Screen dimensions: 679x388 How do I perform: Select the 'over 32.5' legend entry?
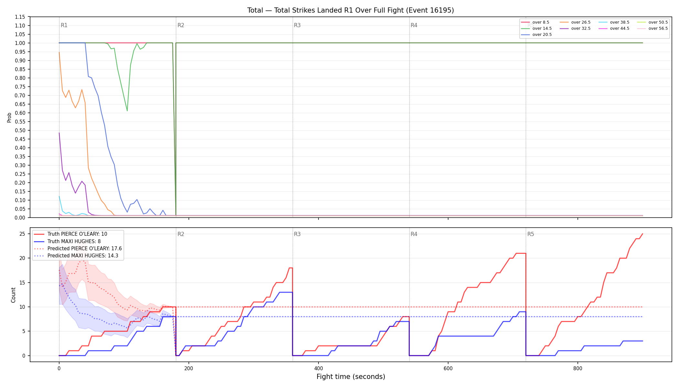(x=575, y=28)
